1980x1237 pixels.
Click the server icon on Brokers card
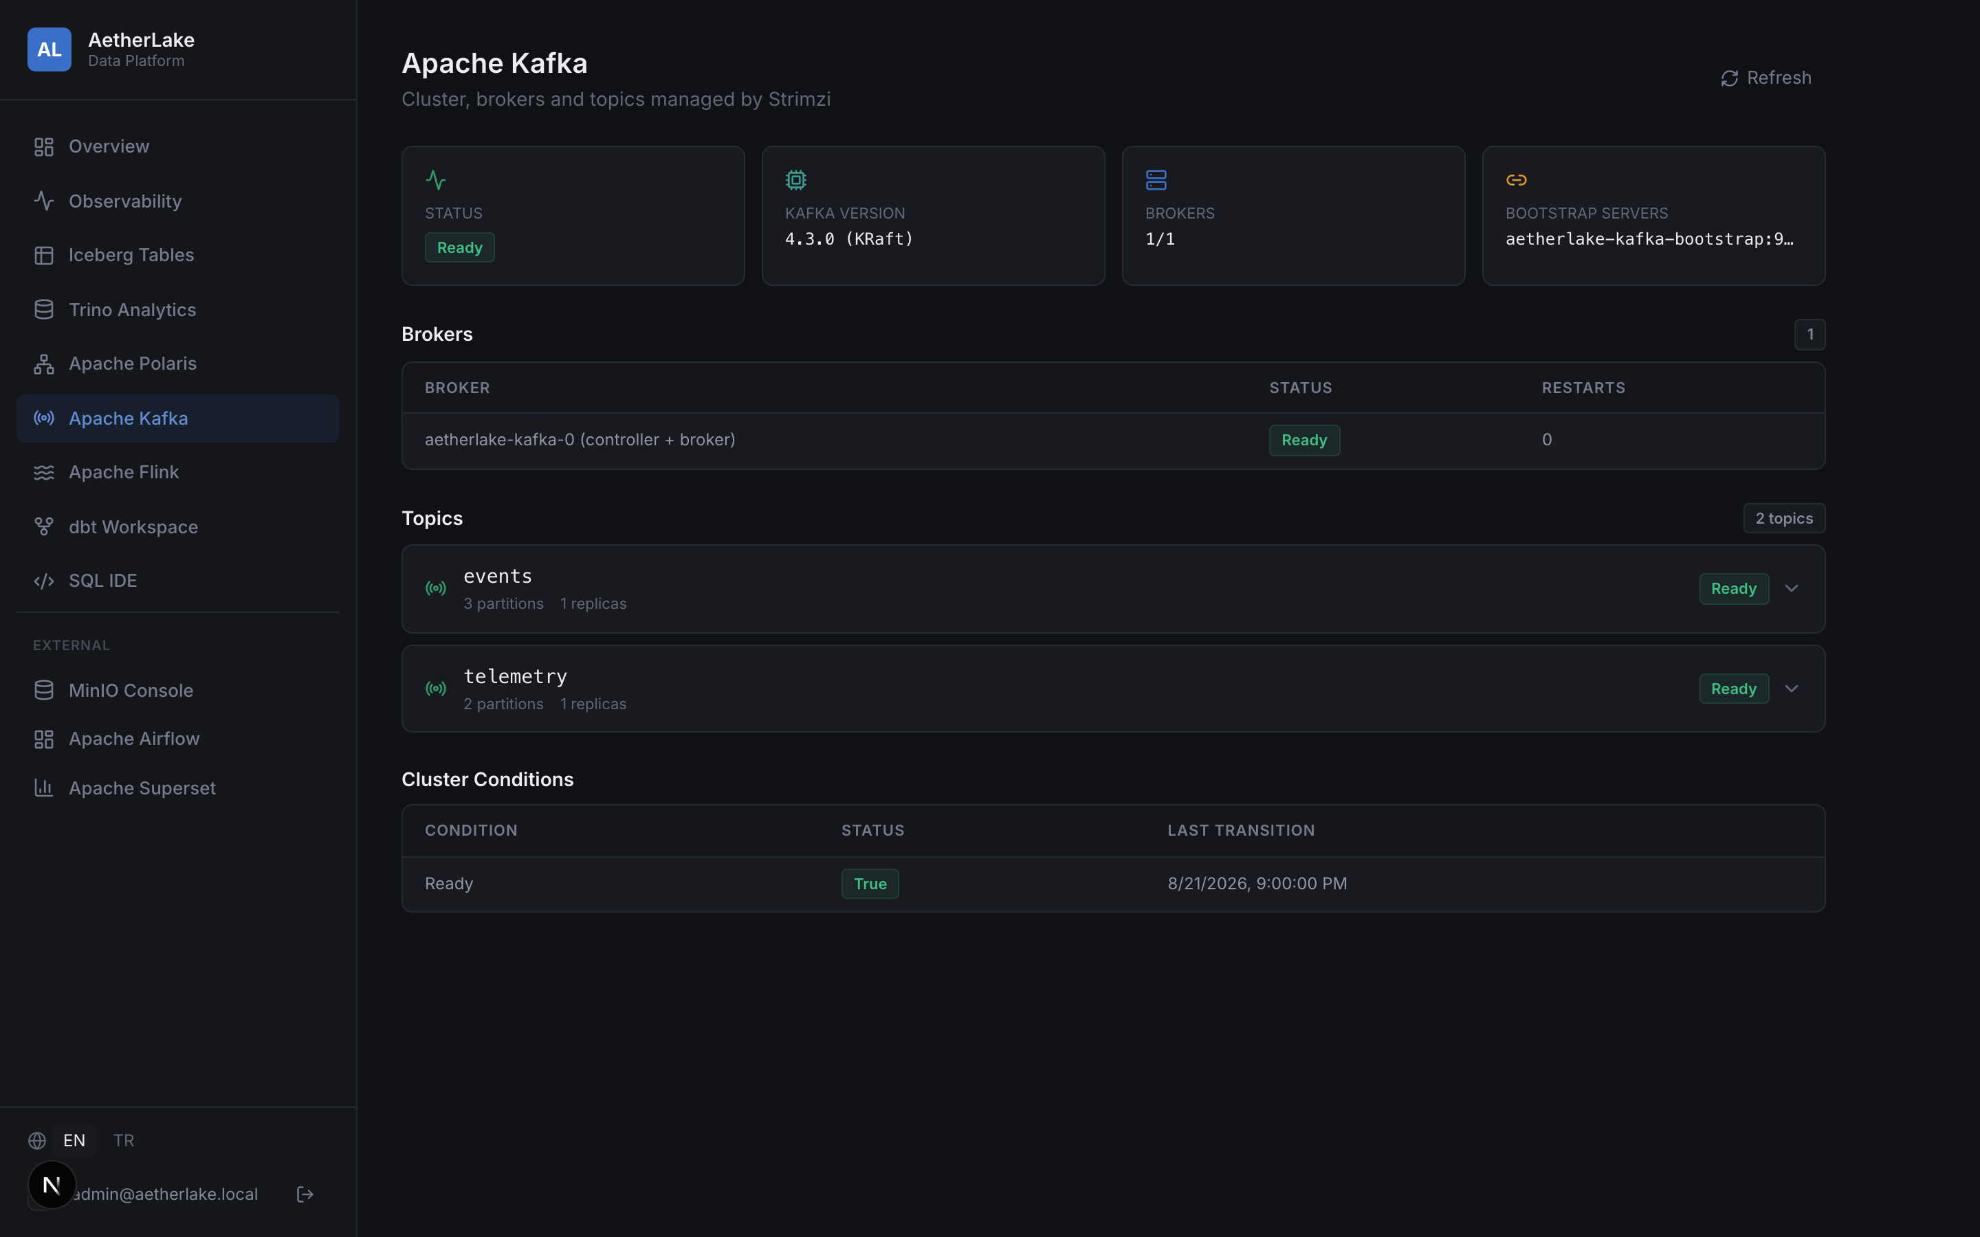pos(1156,180)
